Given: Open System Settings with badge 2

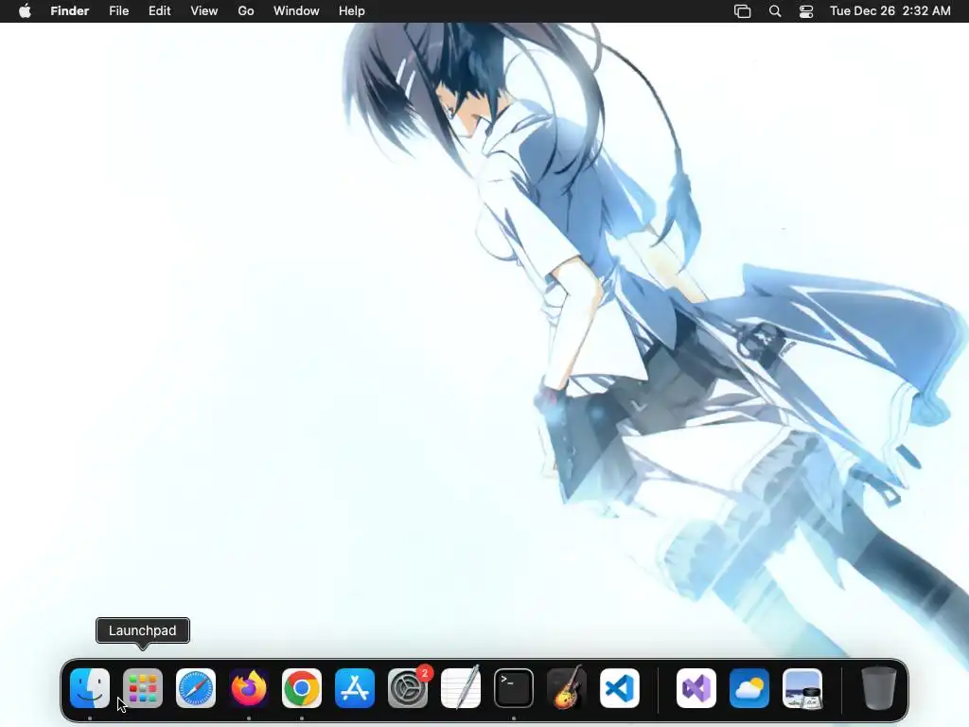Looking at the screenshot, I should pos(408,688).
